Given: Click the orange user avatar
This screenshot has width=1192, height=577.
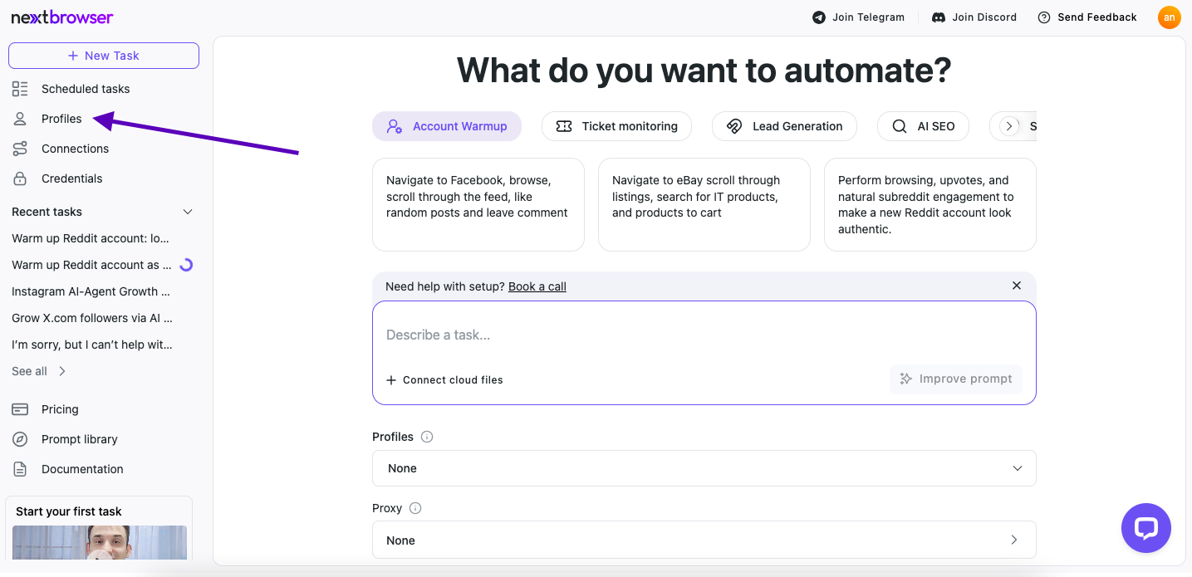Looking at the screenshot, I should [1170, 17].
